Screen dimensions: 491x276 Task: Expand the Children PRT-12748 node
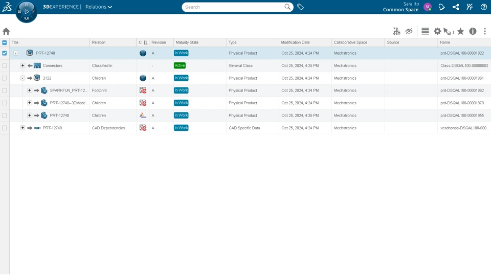pos(30,115)
